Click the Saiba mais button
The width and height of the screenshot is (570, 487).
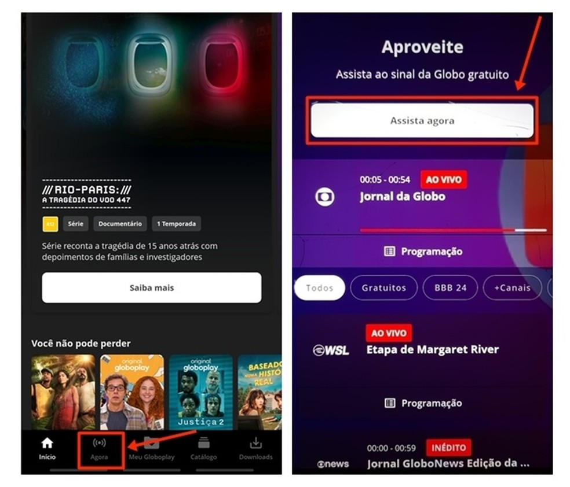click(x=152, y=288)
